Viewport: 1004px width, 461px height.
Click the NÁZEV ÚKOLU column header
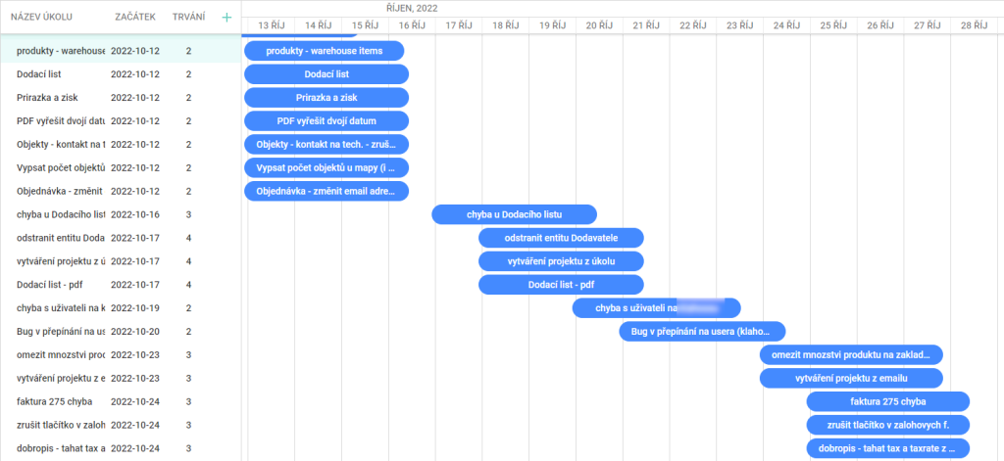tap(44, 18)
